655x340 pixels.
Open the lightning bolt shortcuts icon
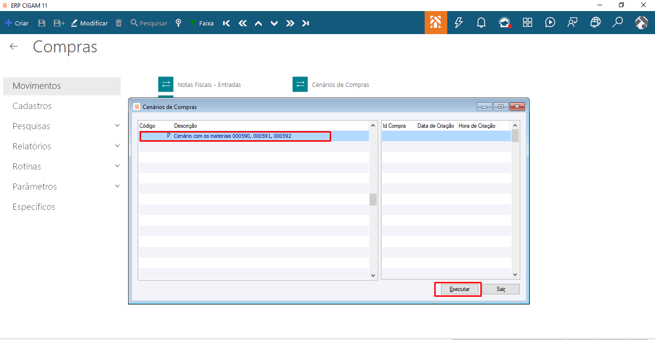point(459,23)
